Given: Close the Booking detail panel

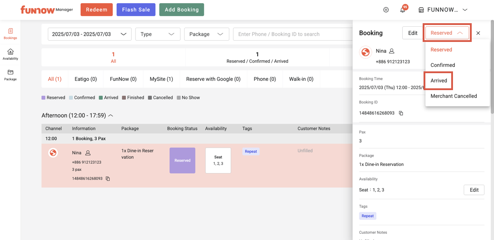Looking at the screenshot, I should (478, 33).
